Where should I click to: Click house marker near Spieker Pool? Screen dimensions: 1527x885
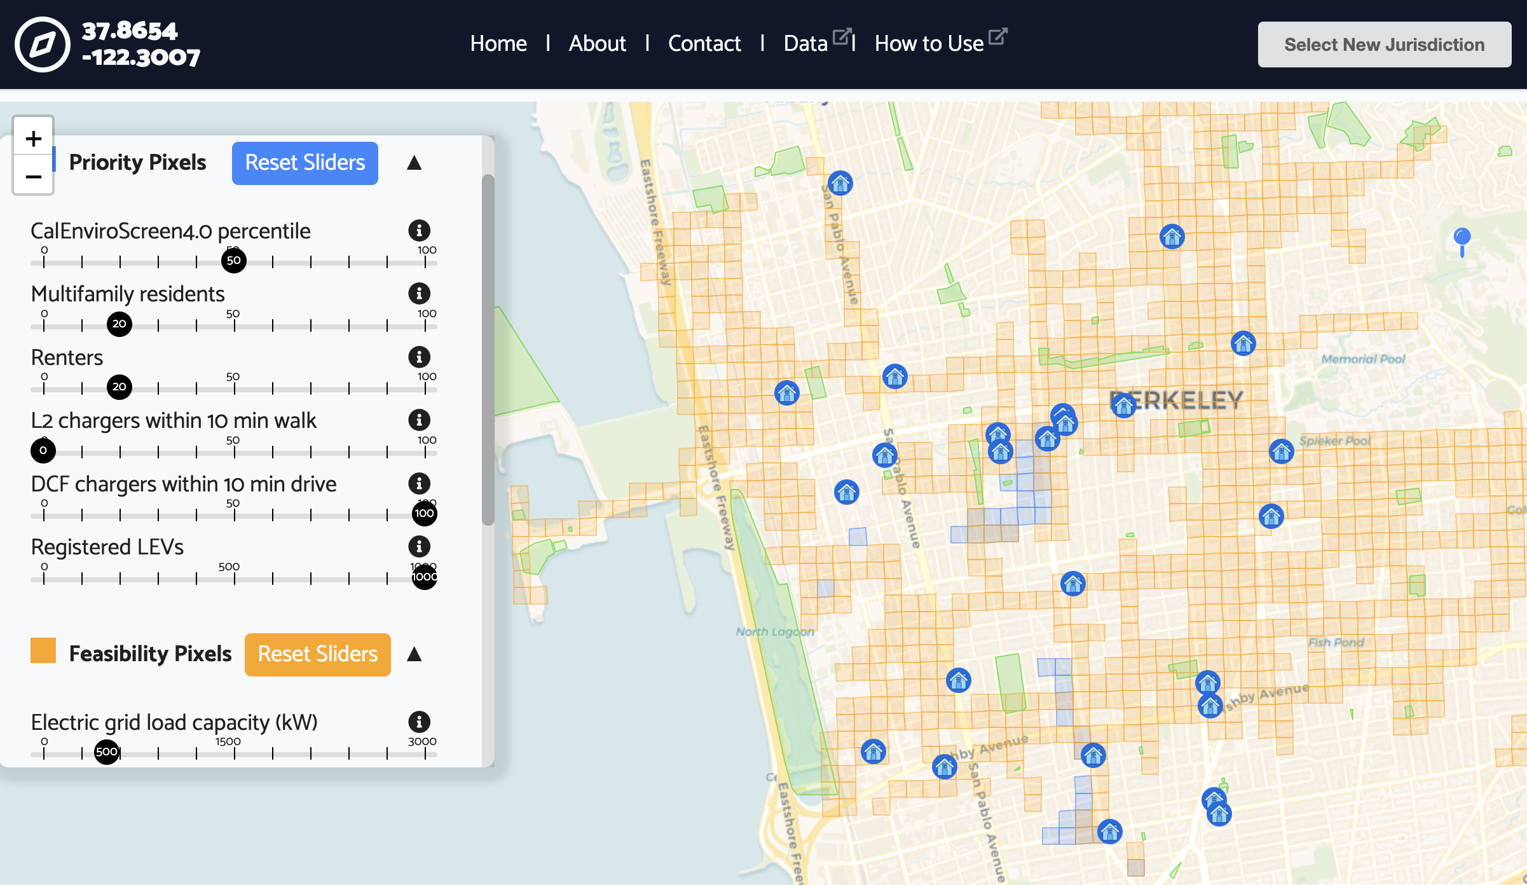(1282, 452)
